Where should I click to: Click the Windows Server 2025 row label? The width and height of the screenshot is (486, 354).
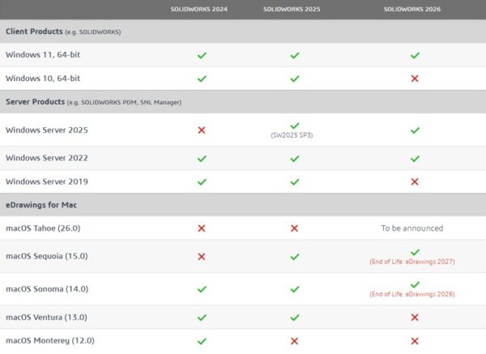tap(47, 130)
